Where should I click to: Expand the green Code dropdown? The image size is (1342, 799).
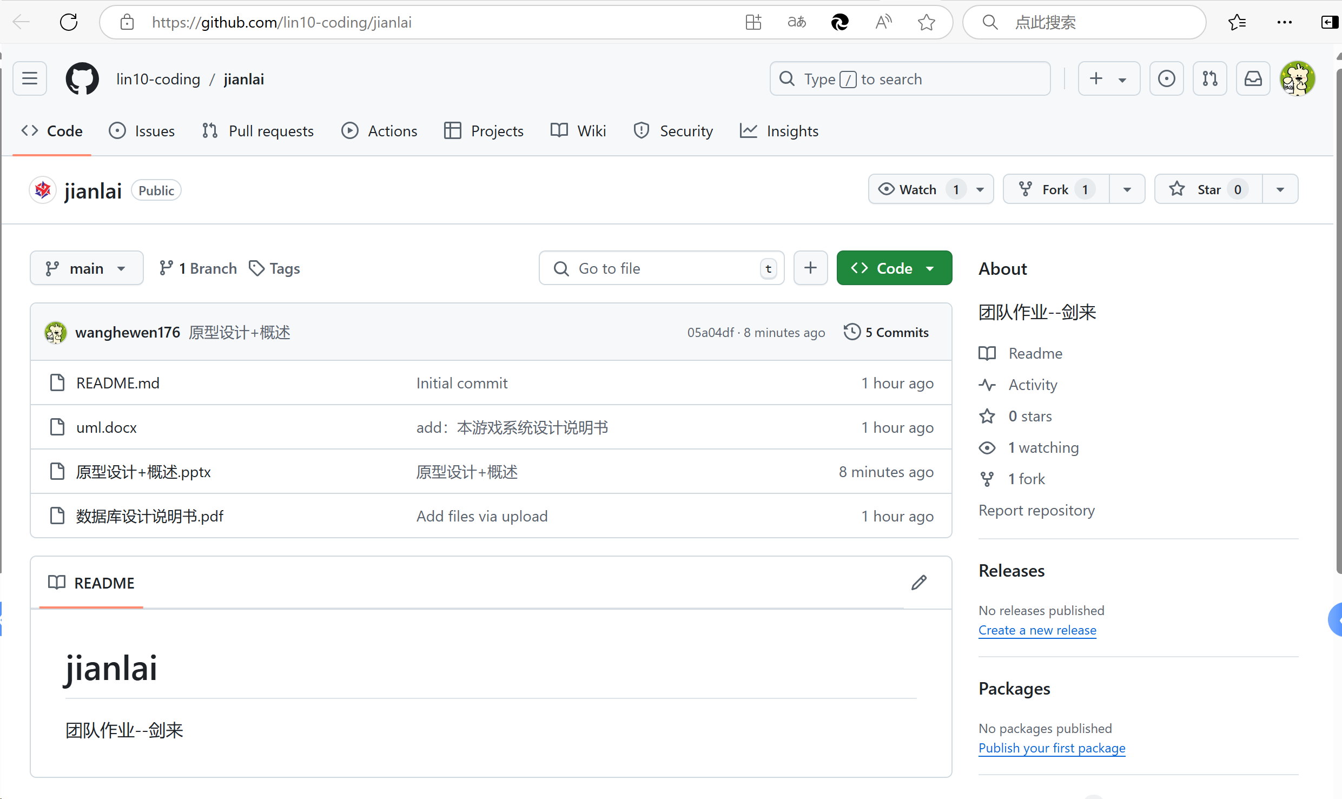pos(894,268)
